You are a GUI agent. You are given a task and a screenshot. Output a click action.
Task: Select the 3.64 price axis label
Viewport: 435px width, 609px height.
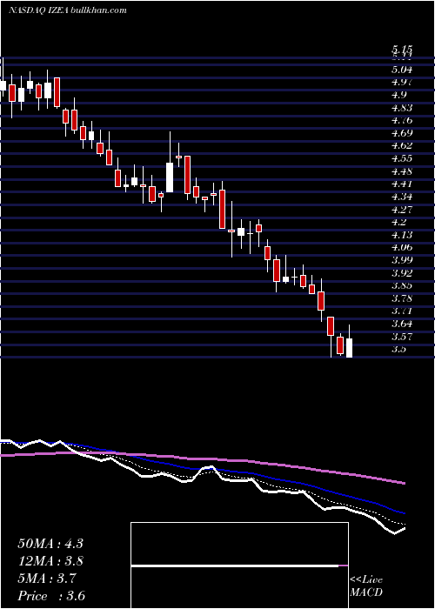[402, 324]
